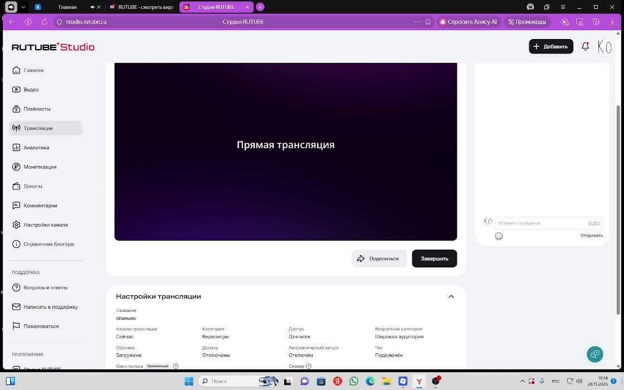The image size is (624, 390).
Task: Open the Widgets button on the taskbar
Action: pyautogui.click(x=11, y=381)
